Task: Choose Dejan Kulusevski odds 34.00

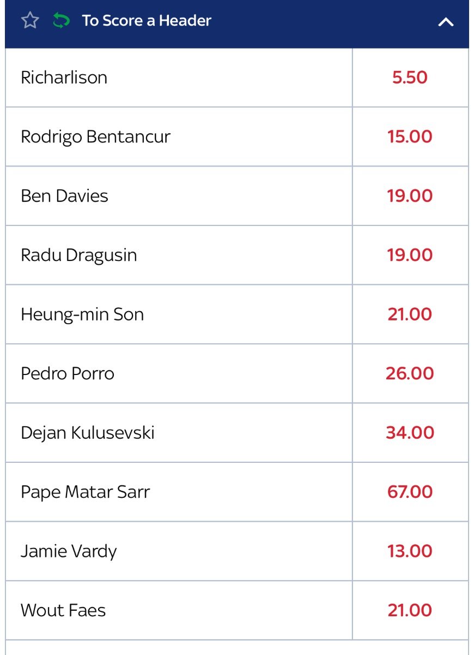Action: (410, 433)
